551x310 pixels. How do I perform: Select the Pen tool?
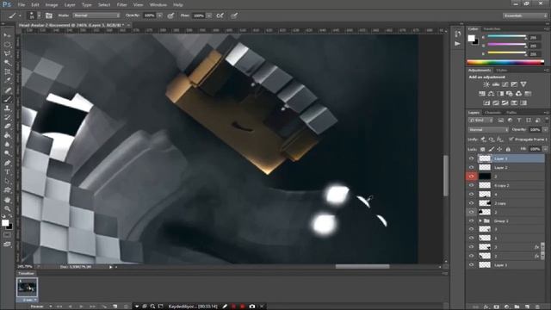7,163
